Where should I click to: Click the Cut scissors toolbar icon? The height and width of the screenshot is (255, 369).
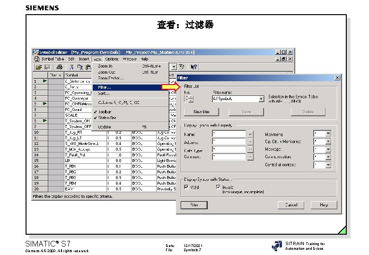coord(71,67)
